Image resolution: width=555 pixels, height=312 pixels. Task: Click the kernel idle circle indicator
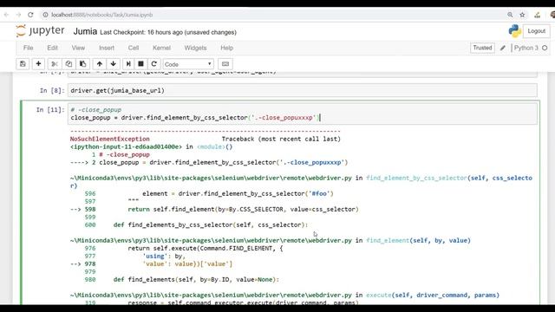(x=545, y=48)
